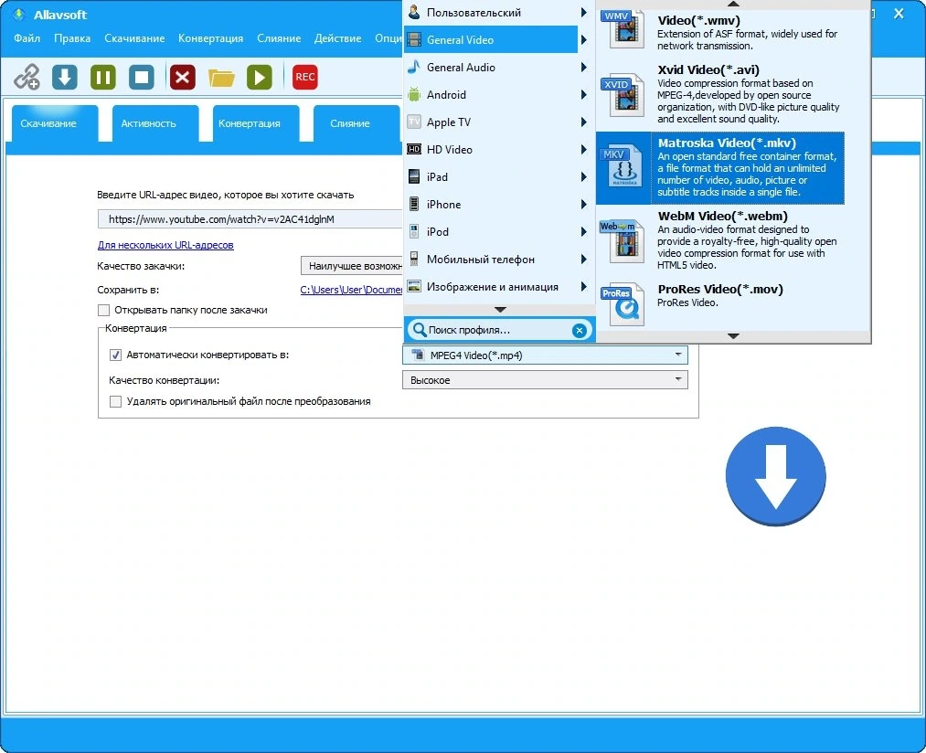Choose Xvid Video(*.avi) format entry
Image resolution: width=926 pixels, height=753 pixels.
(x=720, y=94)
